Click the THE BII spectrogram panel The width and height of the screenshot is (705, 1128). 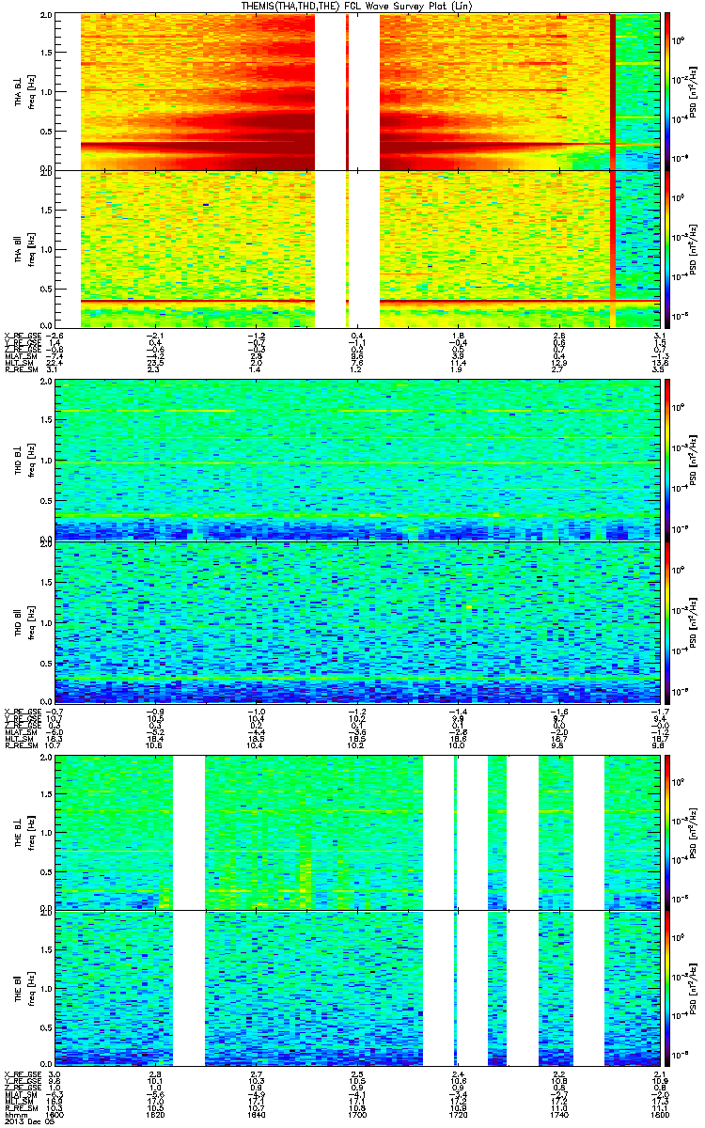pyautogui.click(x=357, y=989)
